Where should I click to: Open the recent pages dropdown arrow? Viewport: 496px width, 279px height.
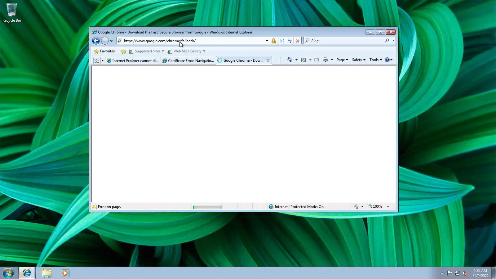[x=112, y=41]
